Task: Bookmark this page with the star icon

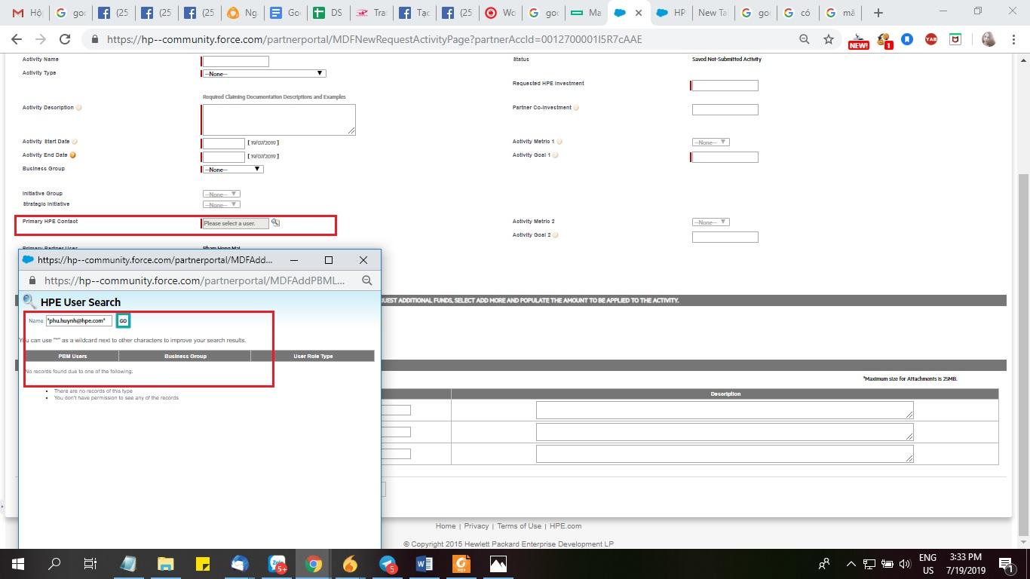Action: click(x=829, y=39)
